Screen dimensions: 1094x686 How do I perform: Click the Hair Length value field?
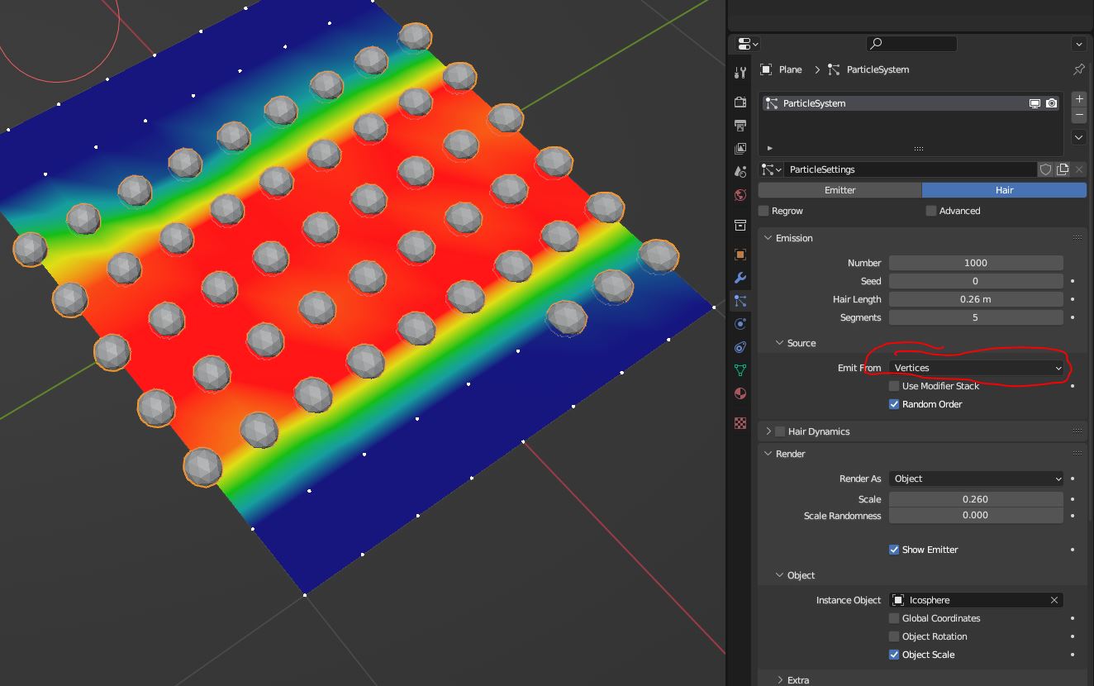[x=976, y=299]
